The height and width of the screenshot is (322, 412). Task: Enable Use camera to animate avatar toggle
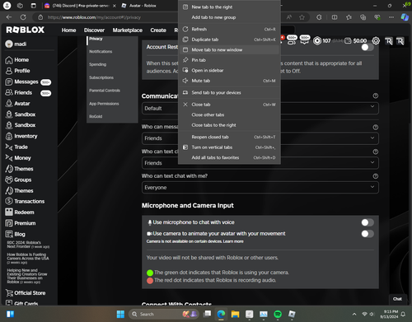click(368, 234)
